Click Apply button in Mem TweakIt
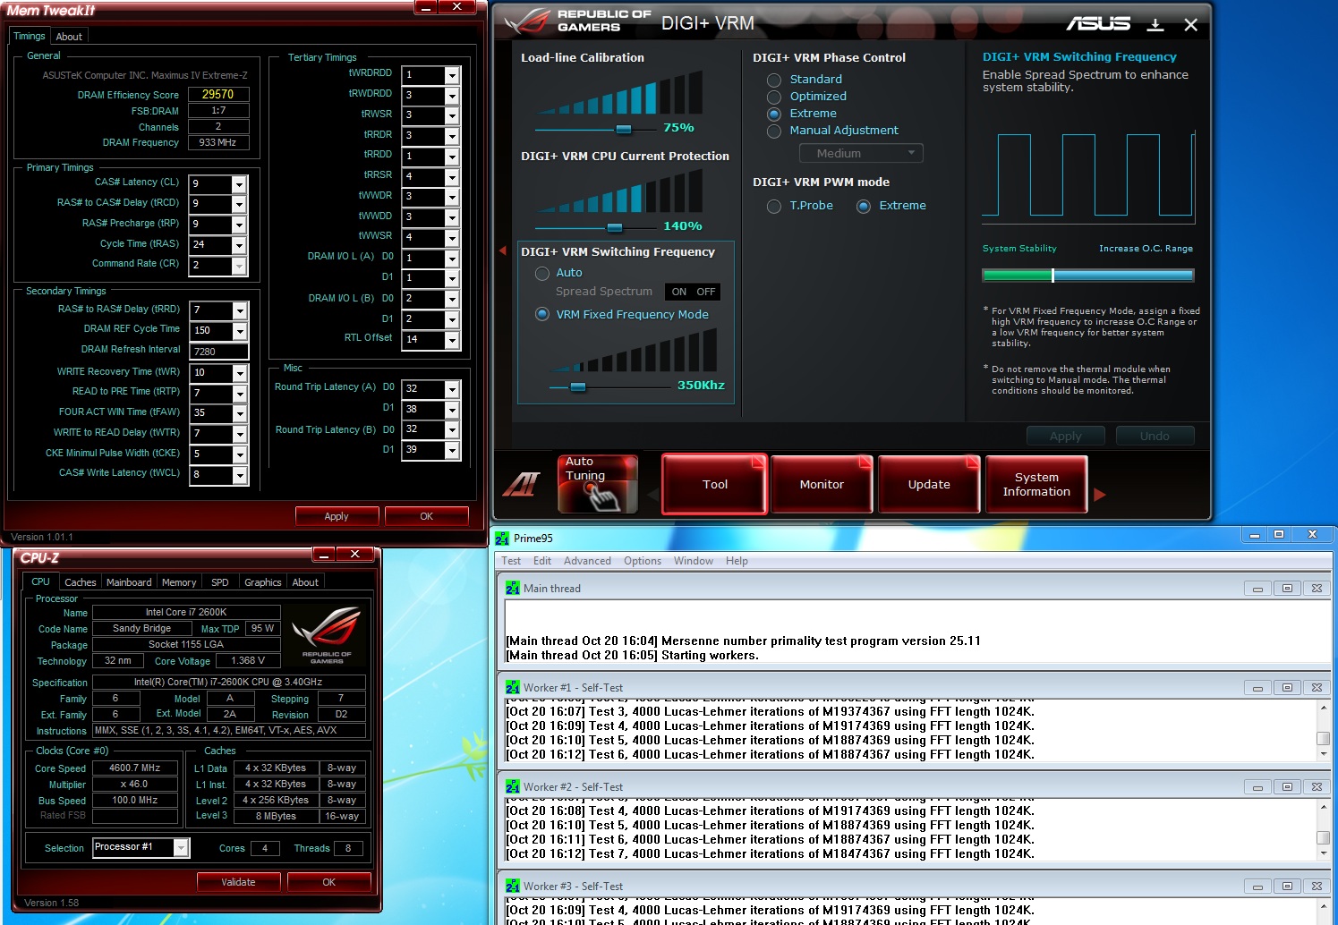The width and height of the screenshot is (1338, 925). click(x=337, y=516)
